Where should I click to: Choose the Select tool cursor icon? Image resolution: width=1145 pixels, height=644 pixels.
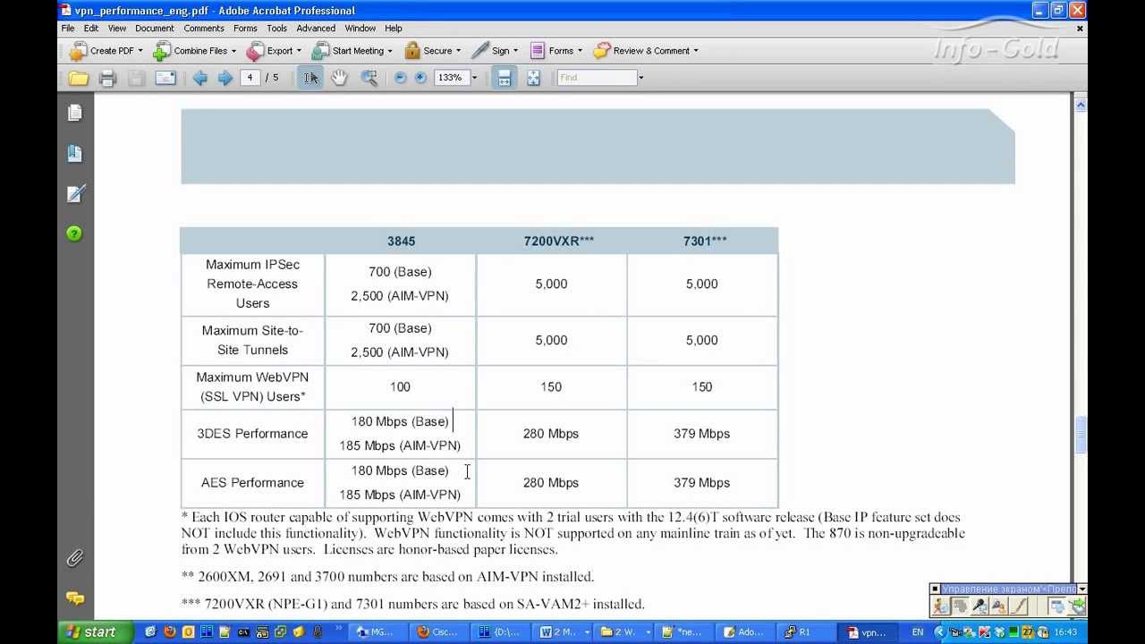click(x=310, y=78)
